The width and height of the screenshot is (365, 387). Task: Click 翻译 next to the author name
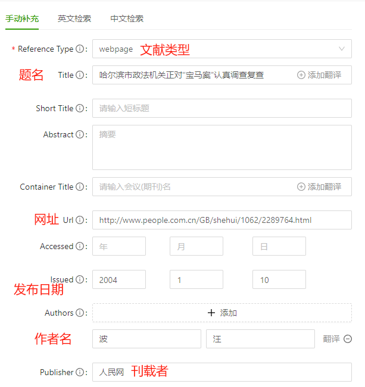[x=332, y=339]
